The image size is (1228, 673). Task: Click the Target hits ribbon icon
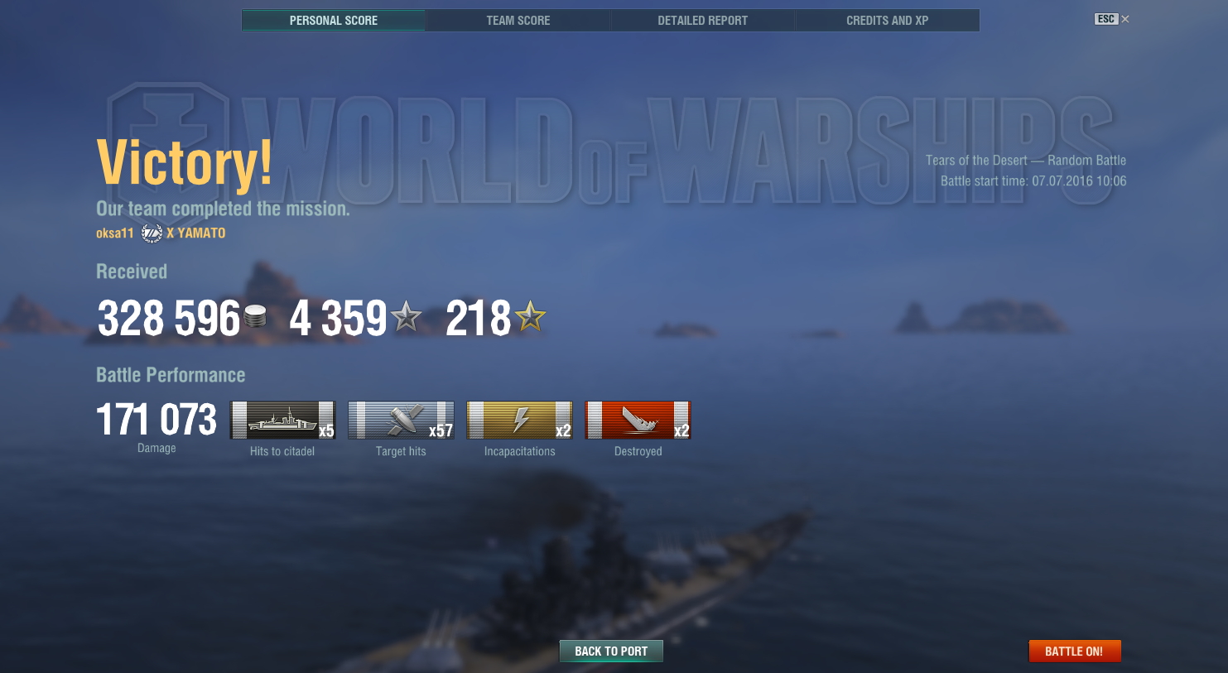[401, 420]
